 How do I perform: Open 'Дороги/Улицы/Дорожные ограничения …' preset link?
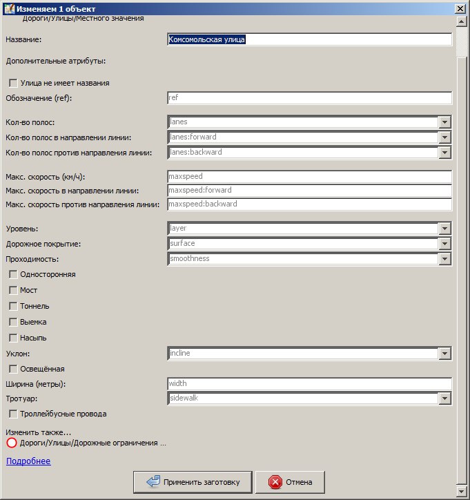[93, 443]
